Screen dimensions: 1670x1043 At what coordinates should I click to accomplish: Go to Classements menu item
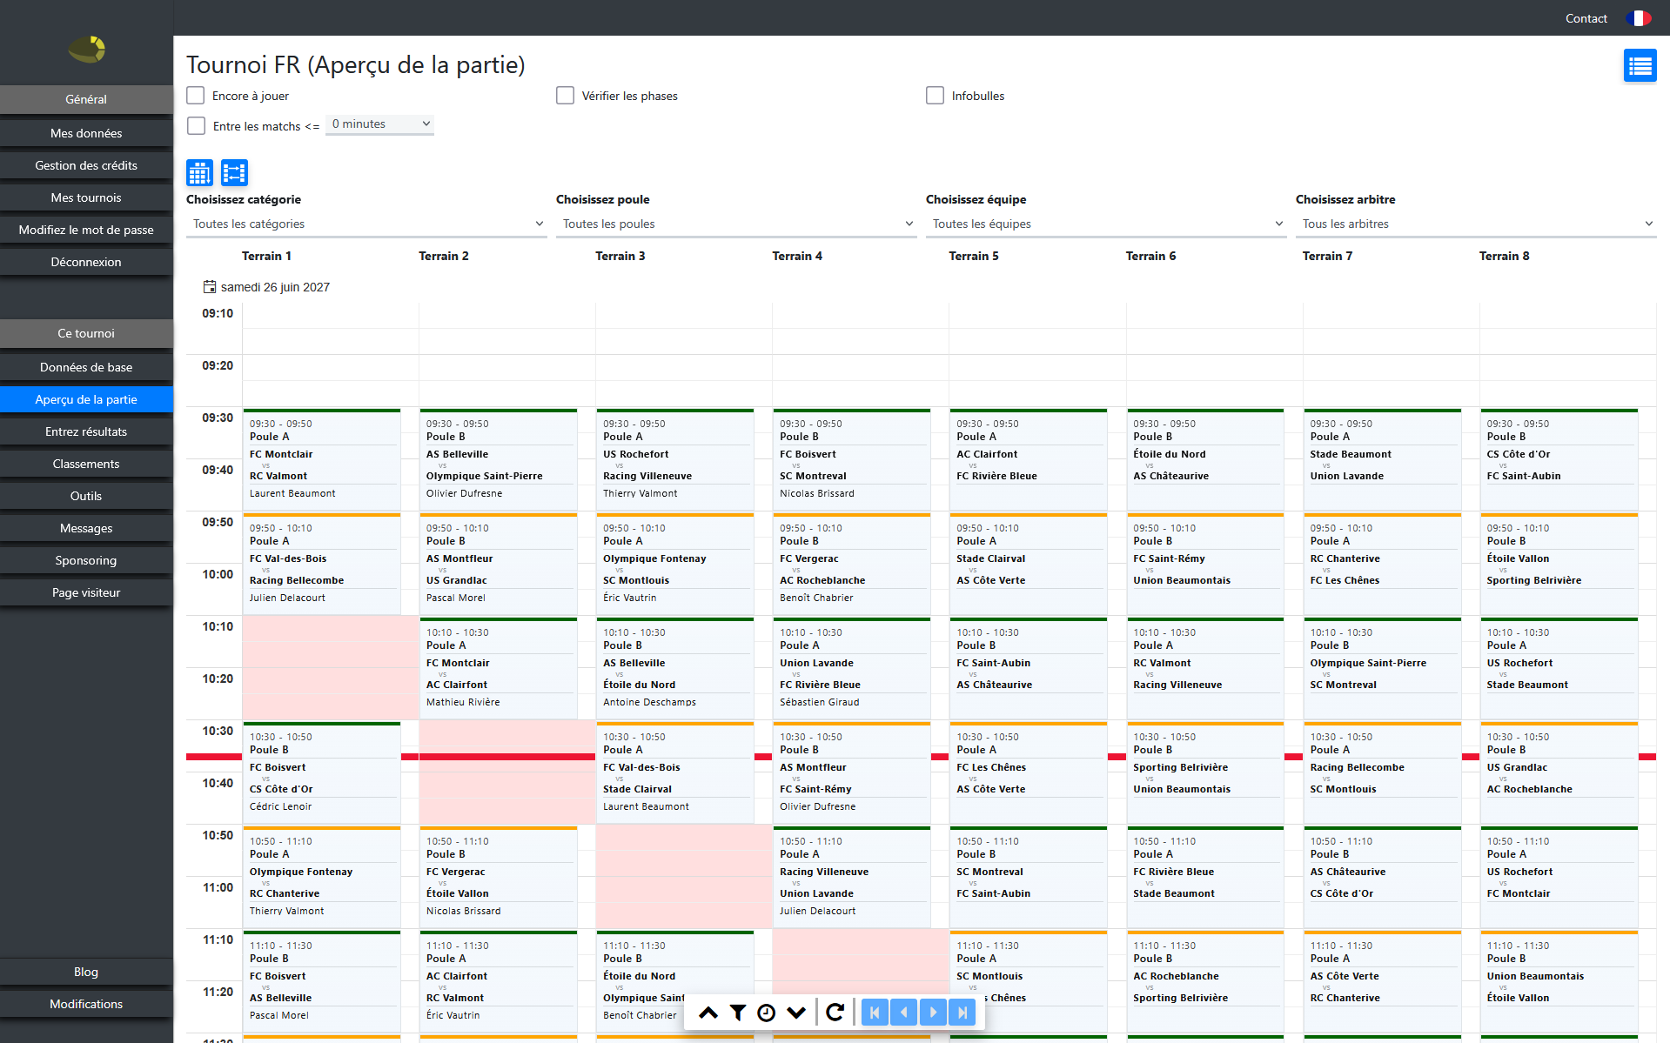[86, 464]
